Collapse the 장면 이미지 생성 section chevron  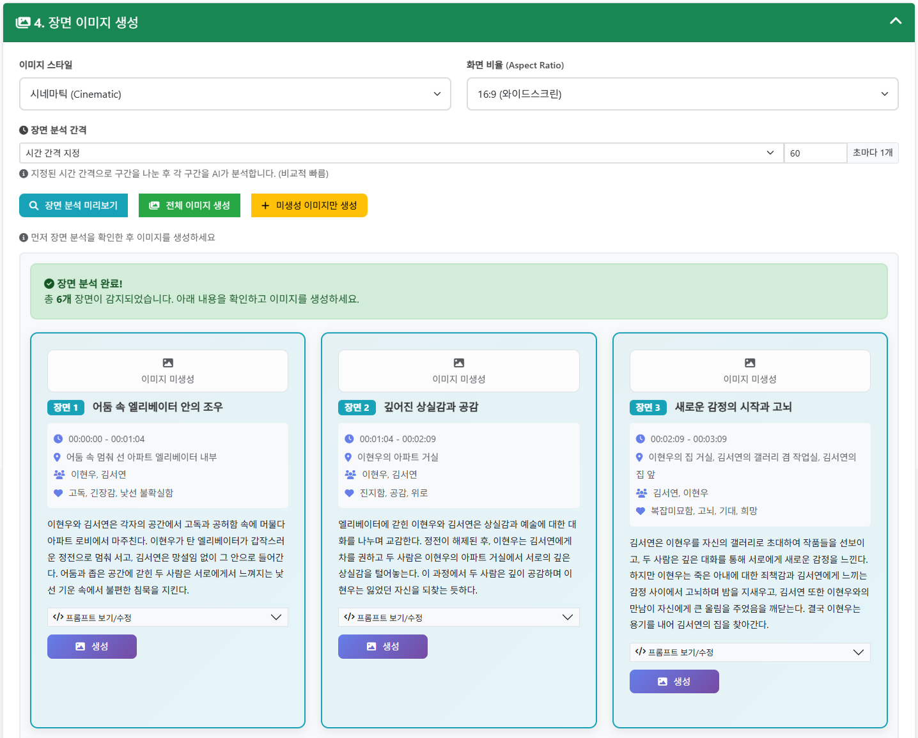[896, 21]
